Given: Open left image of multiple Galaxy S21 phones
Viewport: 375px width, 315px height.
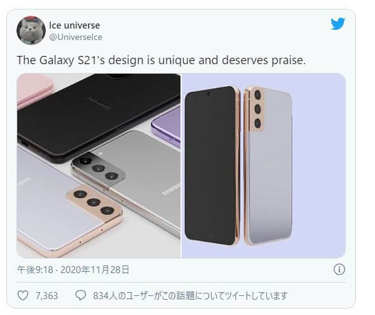Looking at the screenshot, I should (99, 166).
